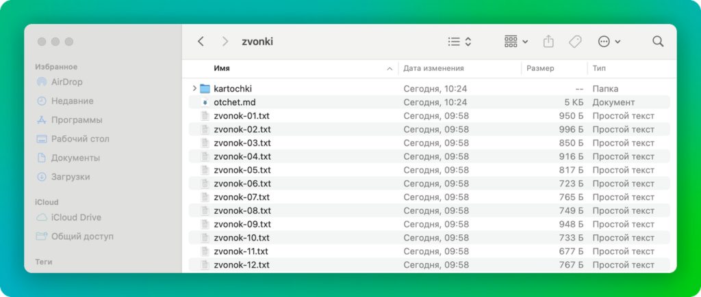701x297 pixels.
Task: Select the file zvonok-10.txt
Action: coord(429,238)
